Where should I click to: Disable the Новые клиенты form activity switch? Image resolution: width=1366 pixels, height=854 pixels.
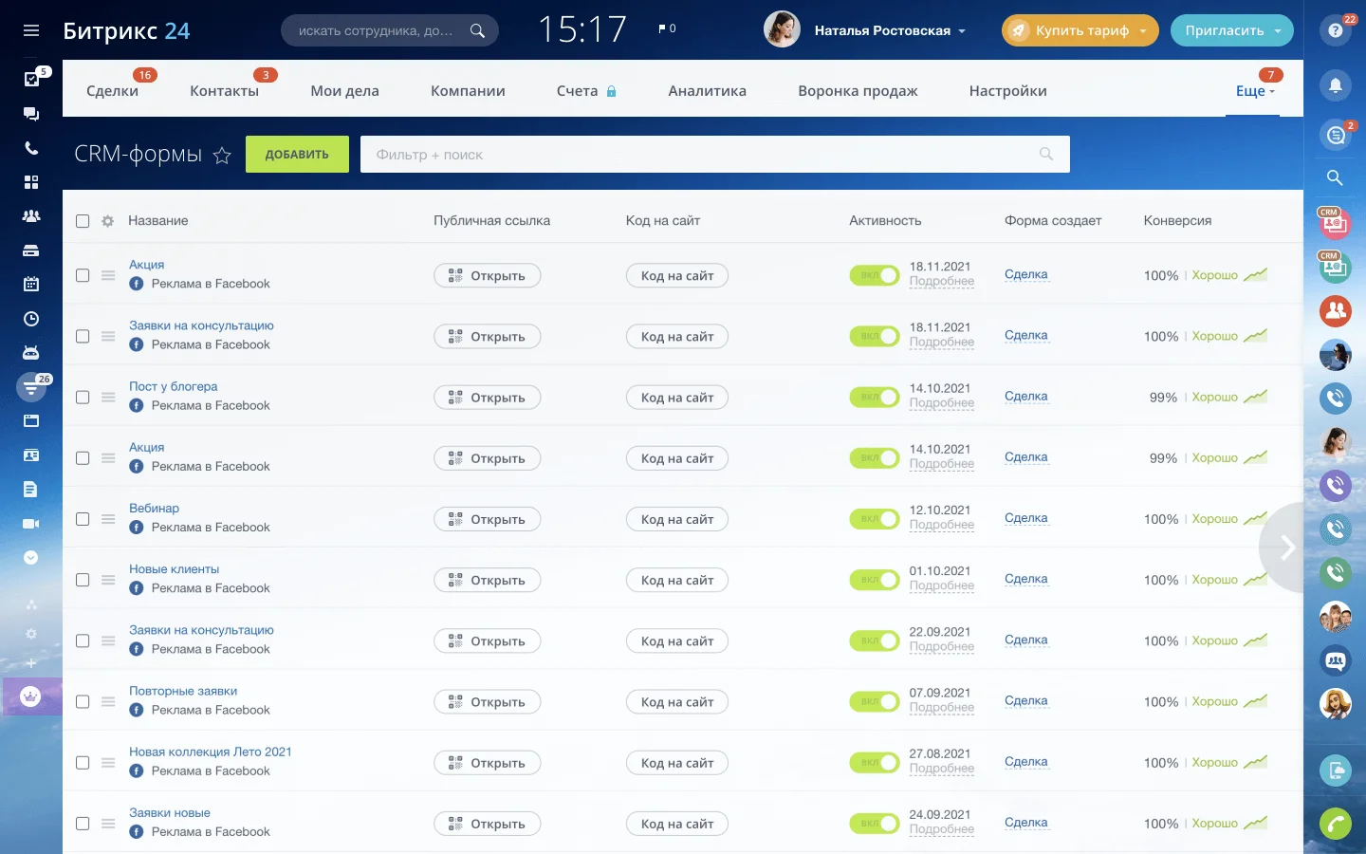click(x=874, y=580)
